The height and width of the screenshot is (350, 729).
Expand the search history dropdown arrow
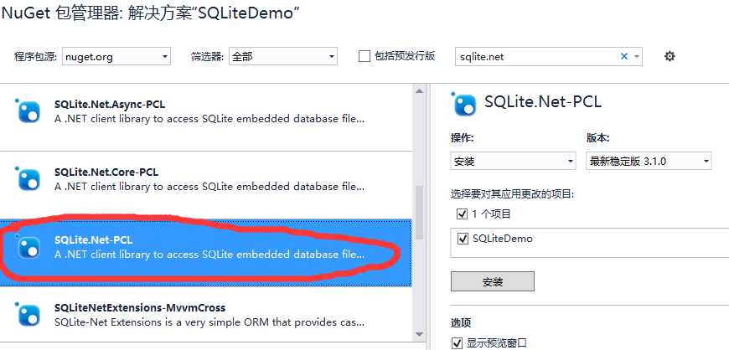coord(638,57)
